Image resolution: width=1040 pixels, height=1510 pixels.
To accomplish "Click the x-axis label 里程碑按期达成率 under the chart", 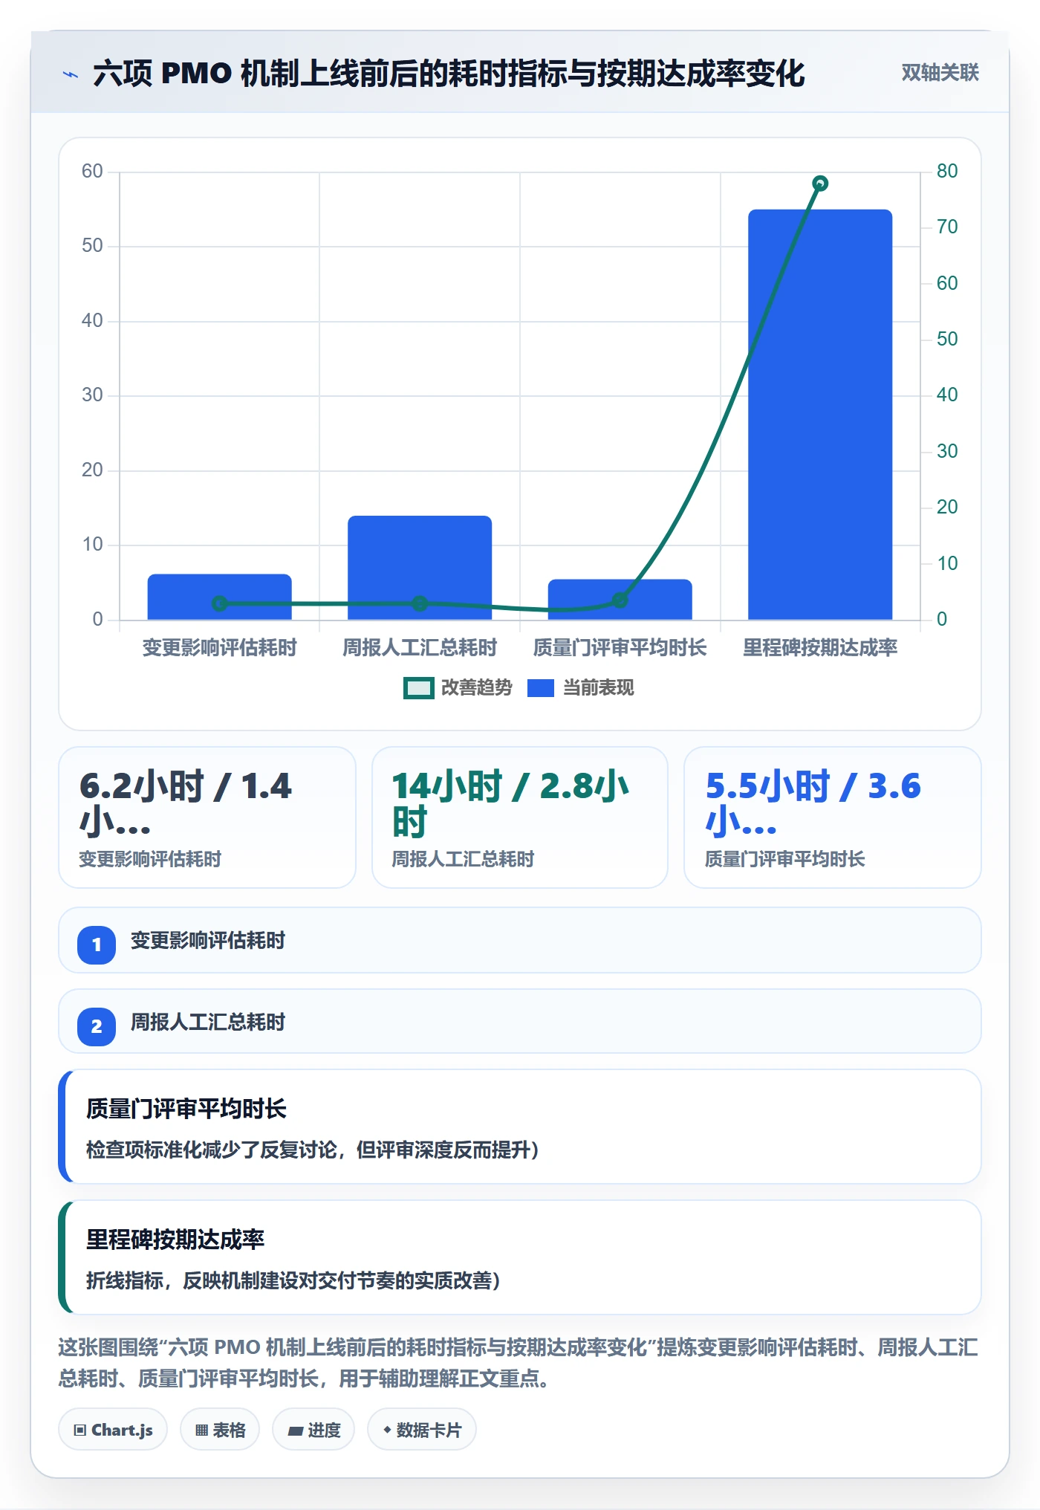I will (820, 648).
